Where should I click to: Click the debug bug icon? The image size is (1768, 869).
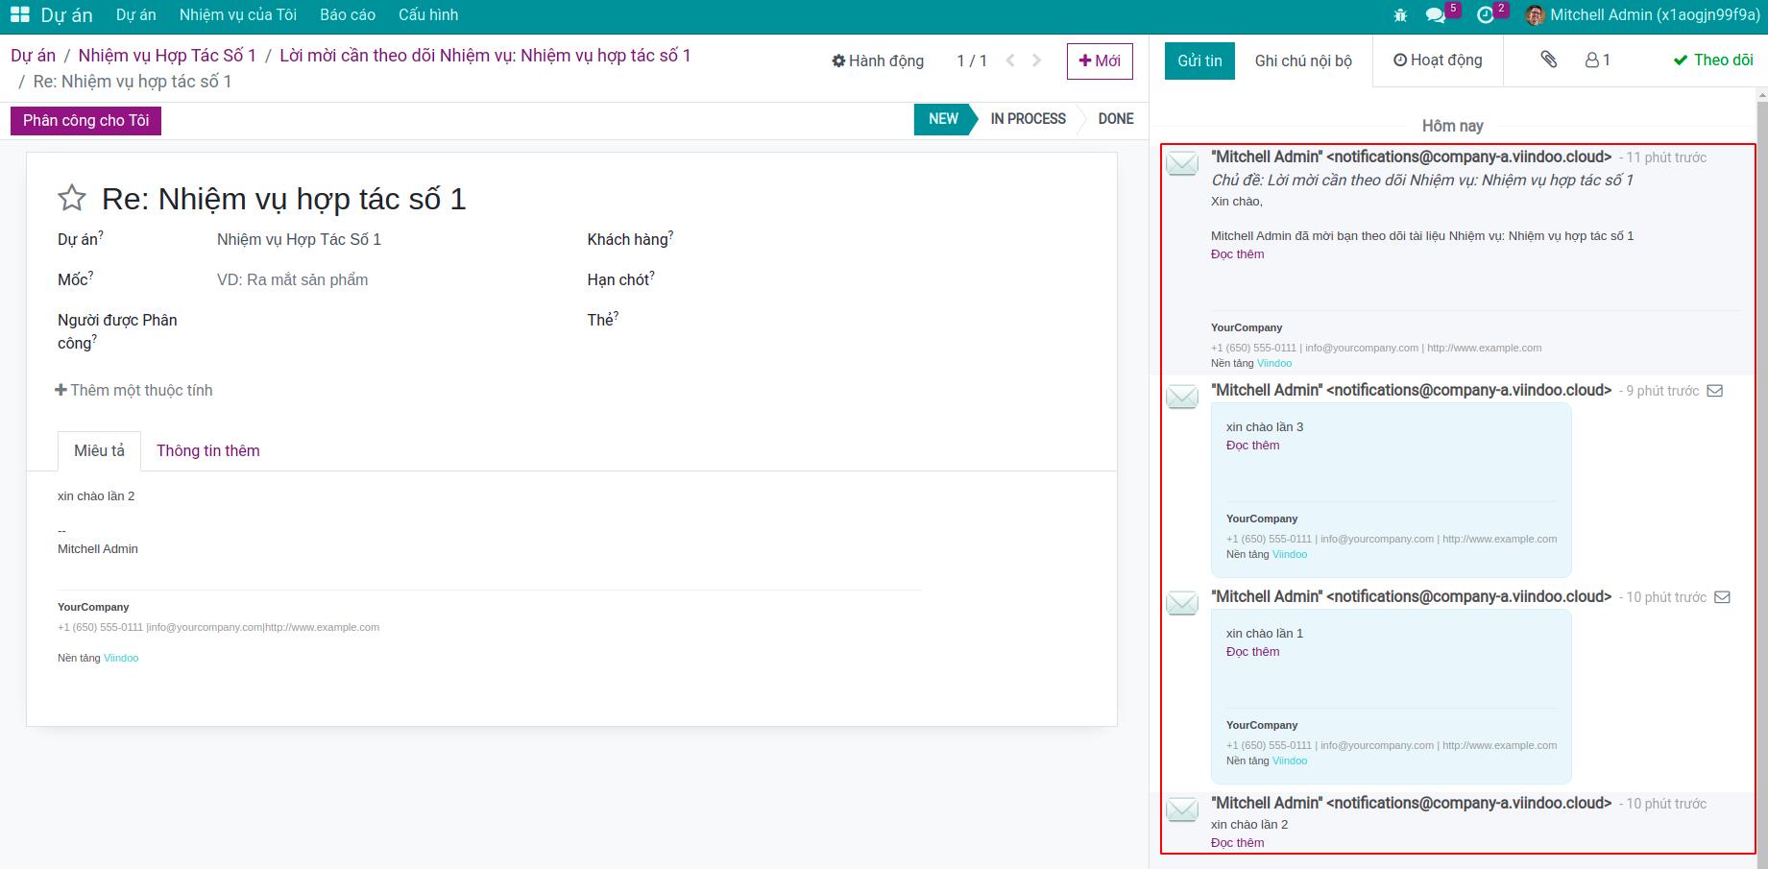tap(1400, 15)
